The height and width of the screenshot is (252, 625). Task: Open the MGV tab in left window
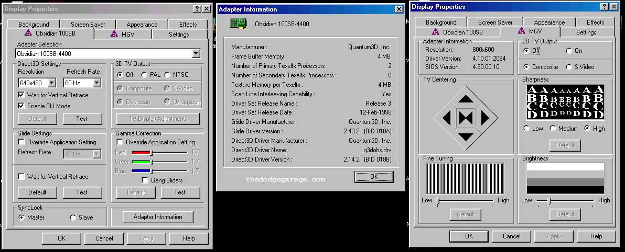tap(123, 34)
